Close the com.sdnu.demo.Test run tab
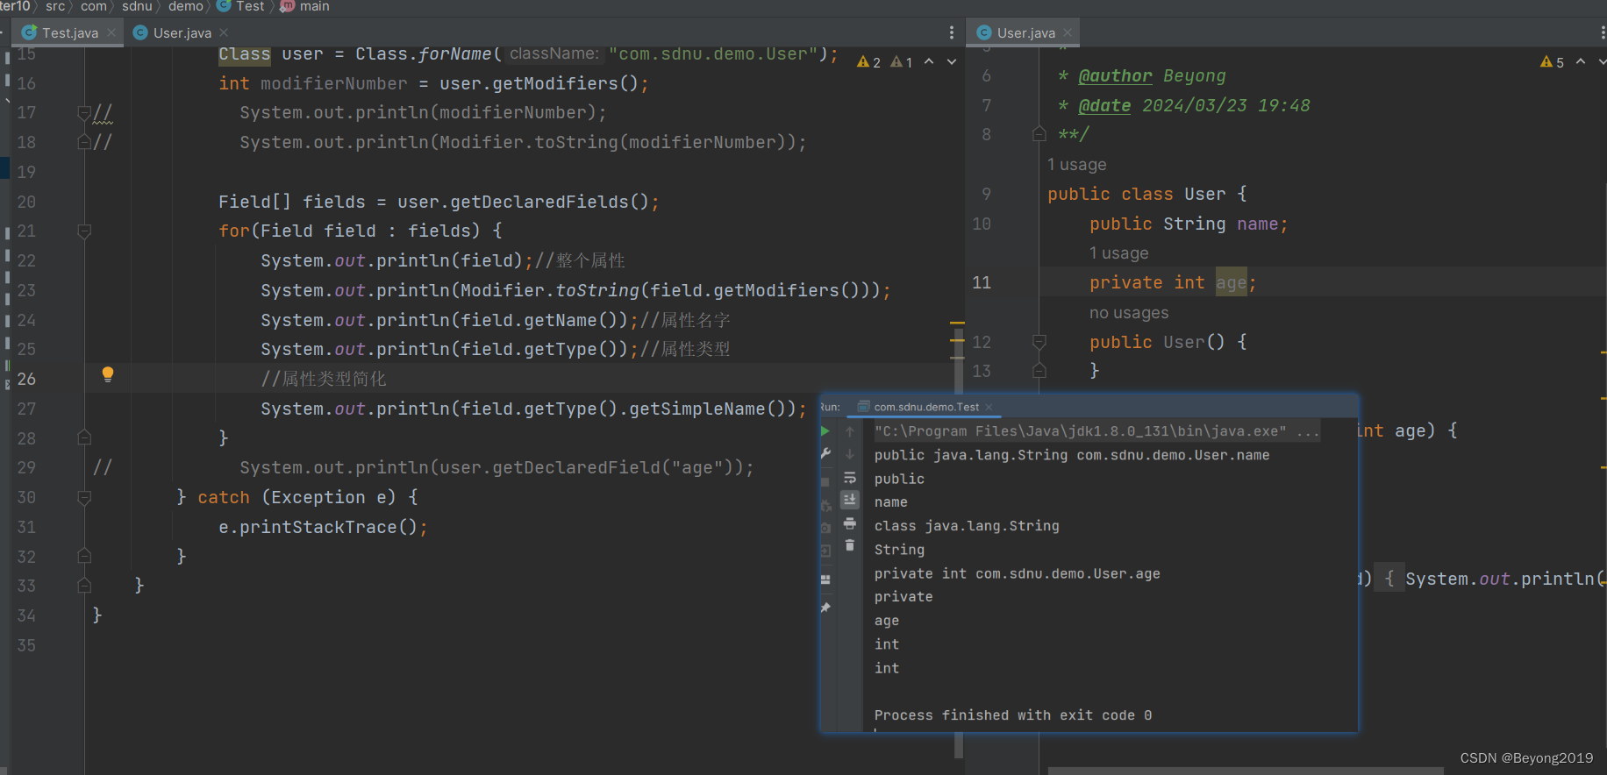Screen dimensions: 1607x775 pyautogui.click(x=989, y=407)
